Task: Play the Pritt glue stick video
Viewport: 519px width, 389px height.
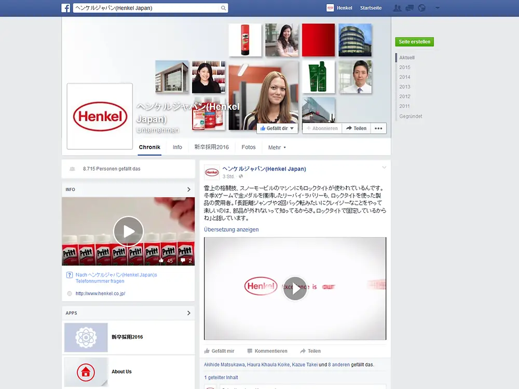Action: [128, 231]
